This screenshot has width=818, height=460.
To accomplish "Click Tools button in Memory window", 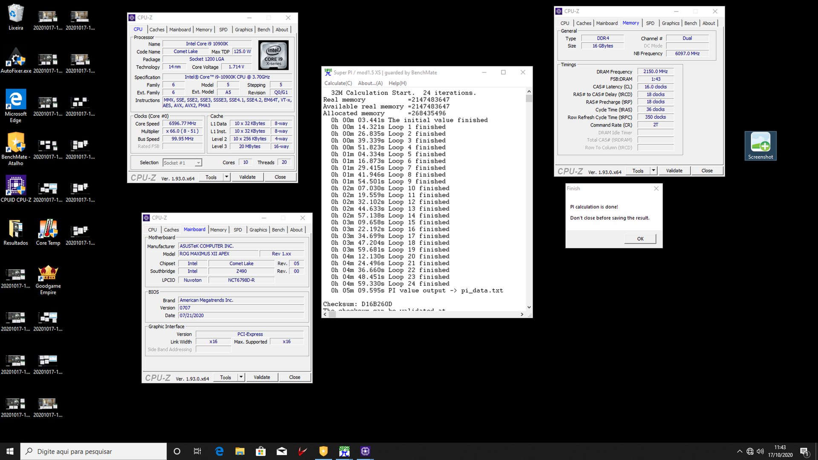I will 638,171.
